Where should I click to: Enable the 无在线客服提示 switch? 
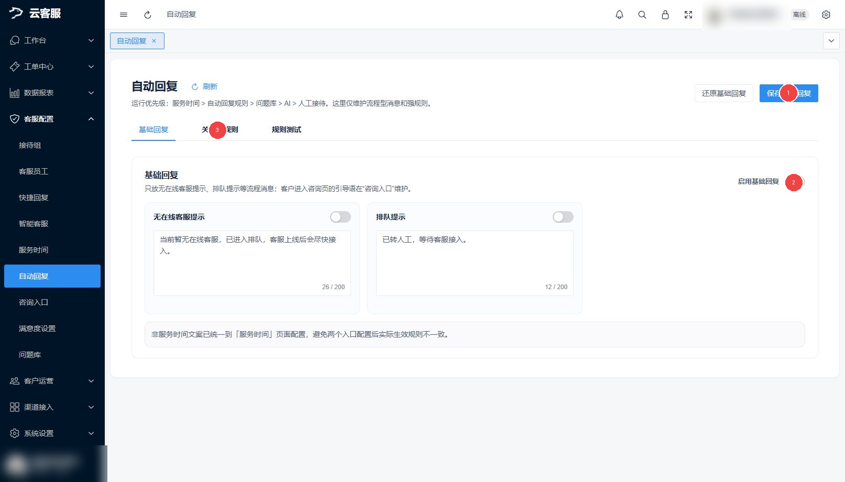point(341,217)
